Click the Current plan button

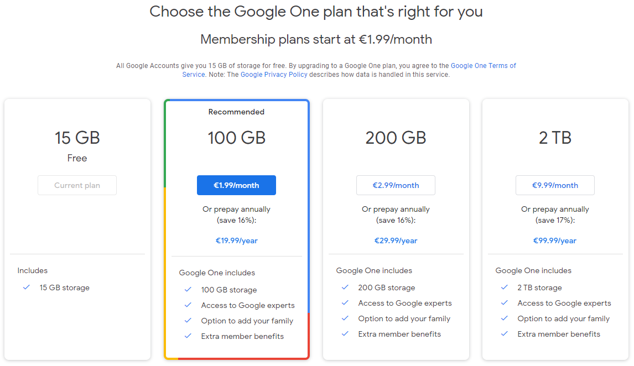click(77, 185)
